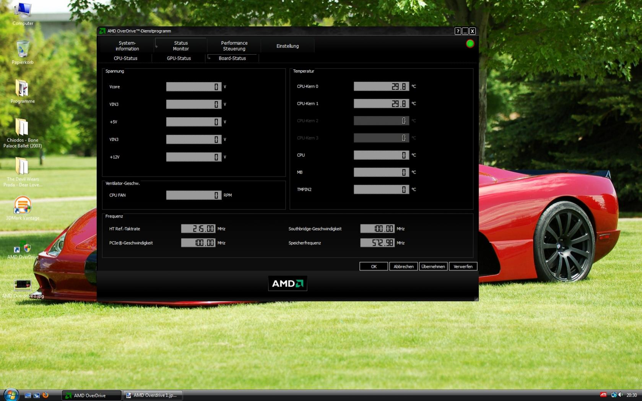Click the CPU-Kern 2 temperature readout
The width and height of the screenshot is (642, 401).
pos(381,121)
